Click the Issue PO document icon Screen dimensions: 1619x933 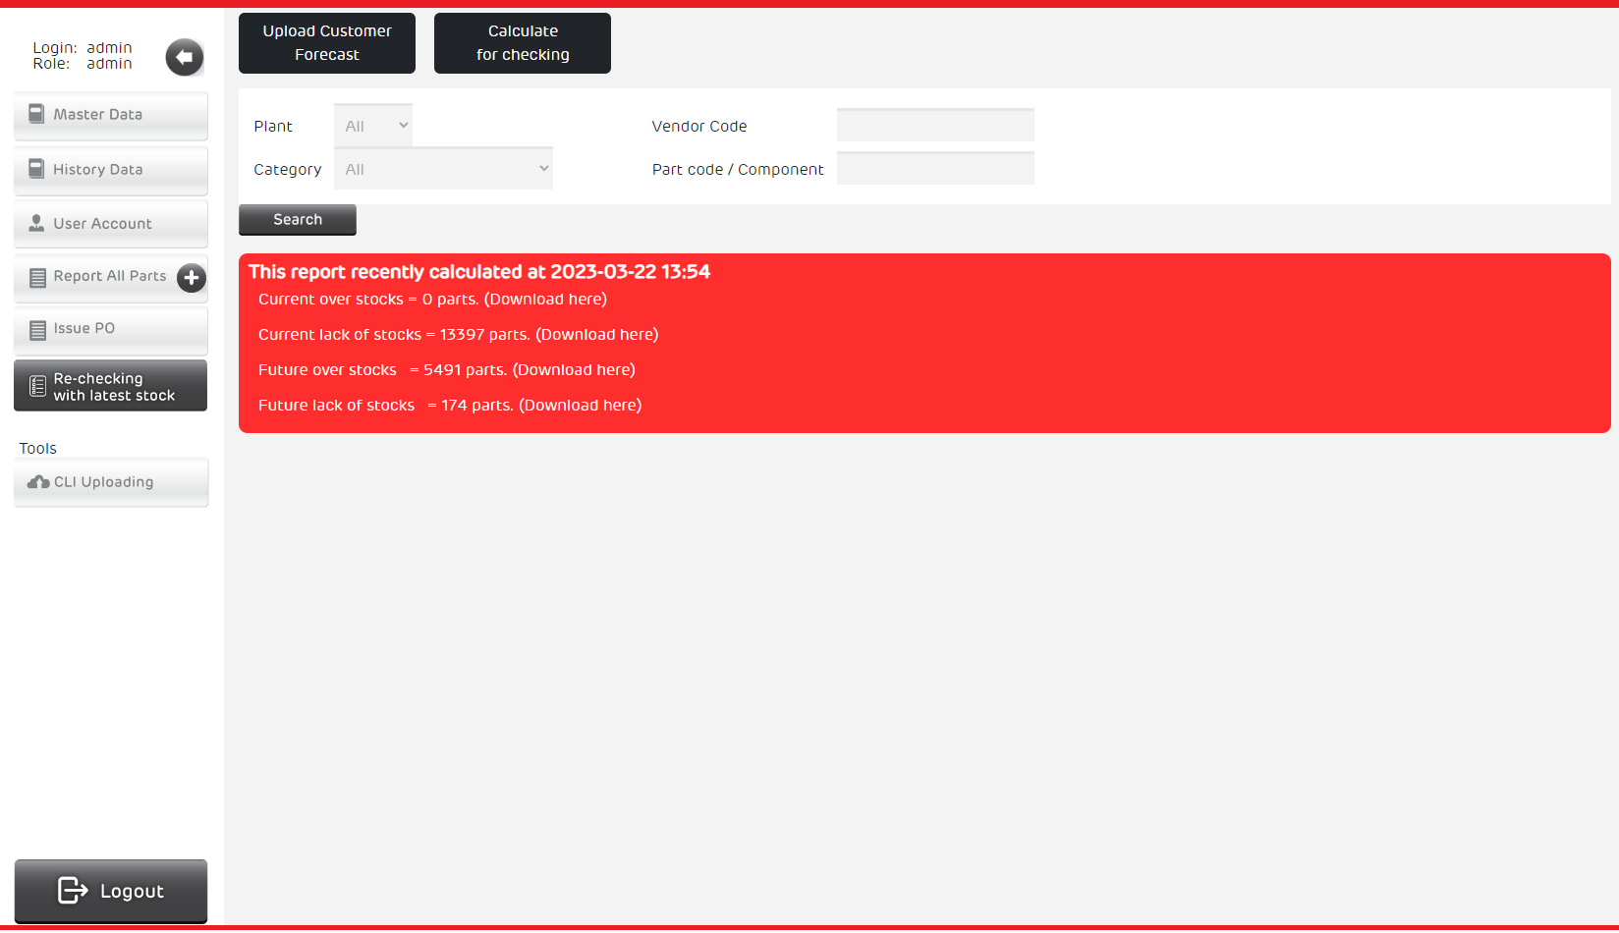pos(37,330)
